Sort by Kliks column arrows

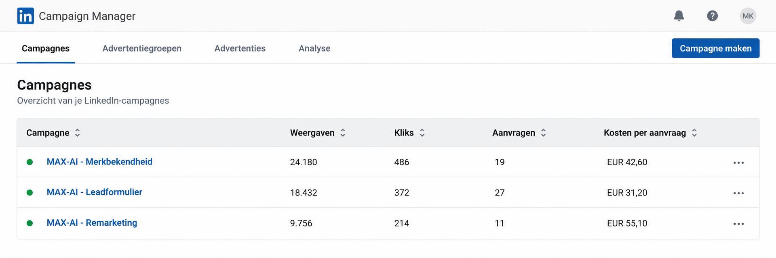pyautogui.click(x=422, y=133)
